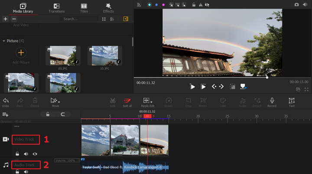Click the Undo icon in the toolbar
This screenshot has width=312, height=174.
tap(5, 101)
